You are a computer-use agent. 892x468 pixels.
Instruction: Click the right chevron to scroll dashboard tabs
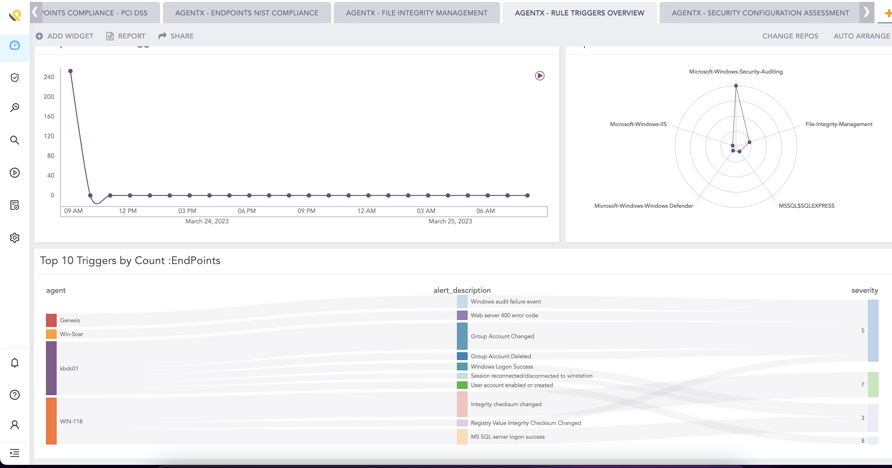(x=866, y=12)
